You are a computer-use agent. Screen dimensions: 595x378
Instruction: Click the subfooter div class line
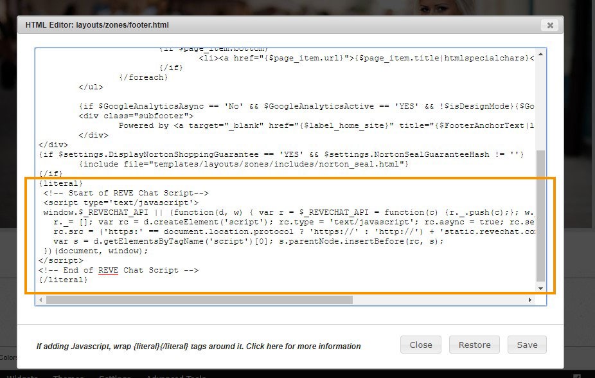tap(136, 116)
